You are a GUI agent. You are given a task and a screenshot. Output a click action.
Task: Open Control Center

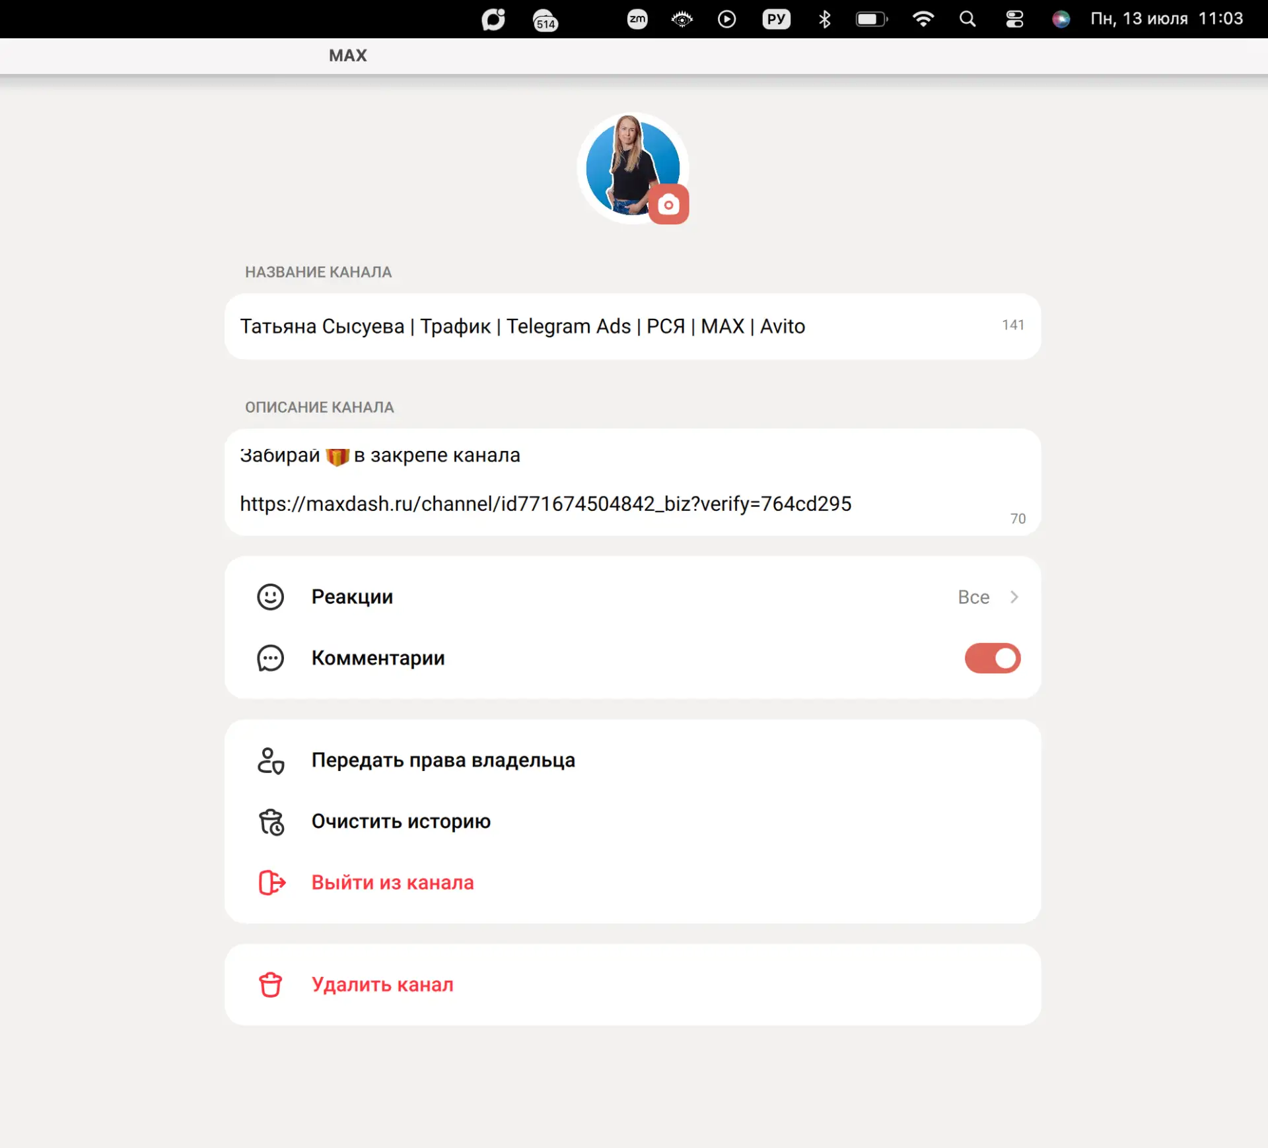click(1014, 19)
